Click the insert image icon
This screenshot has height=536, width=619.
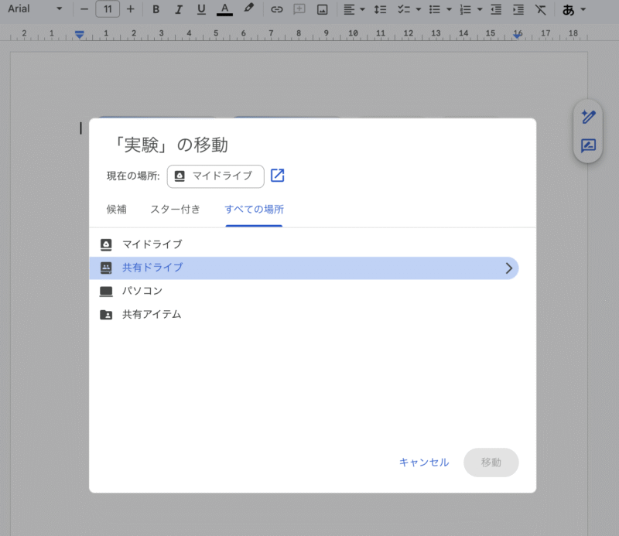click(x=322, y=9)
